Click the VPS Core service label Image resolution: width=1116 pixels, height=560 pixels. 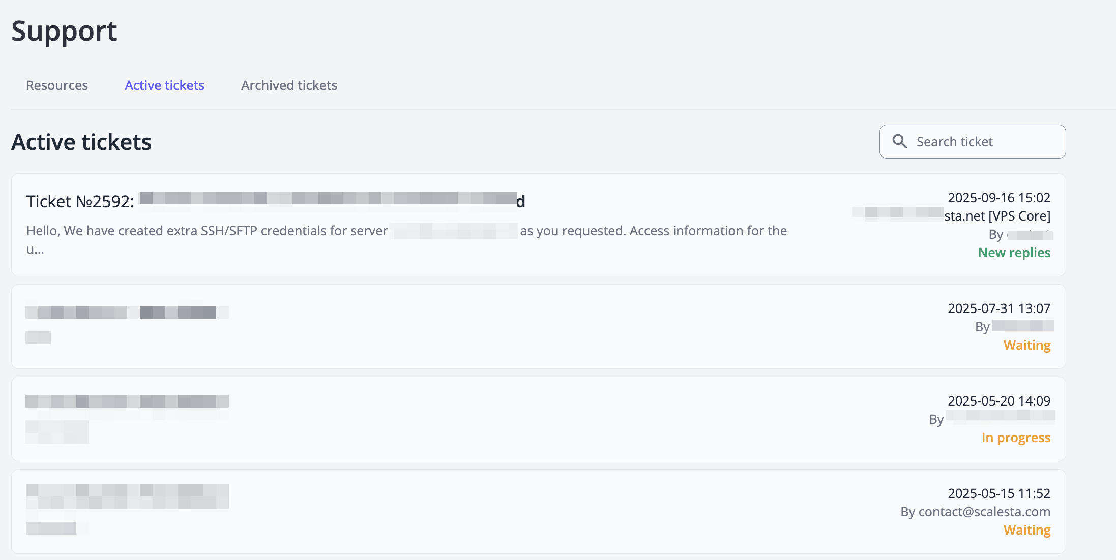tap(1019, 216)
